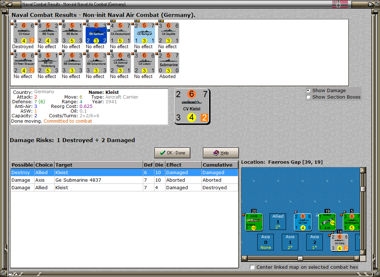
Task: Click the Effect column header
Action: coord(183,165)
